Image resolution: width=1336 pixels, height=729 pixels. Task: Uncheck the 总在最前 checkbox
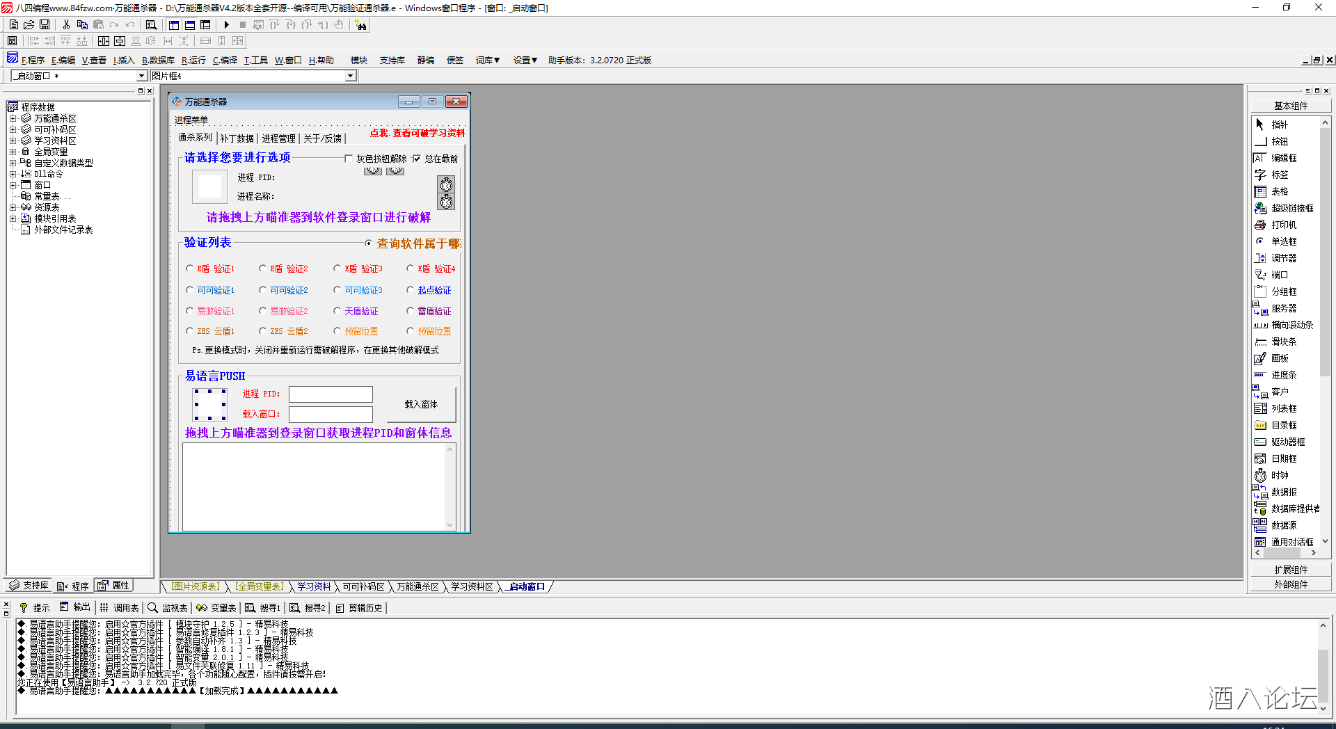[417, 159]
